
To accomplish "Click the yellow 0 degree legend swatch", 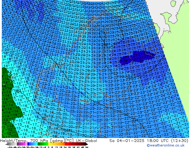I will pos(49,144).
